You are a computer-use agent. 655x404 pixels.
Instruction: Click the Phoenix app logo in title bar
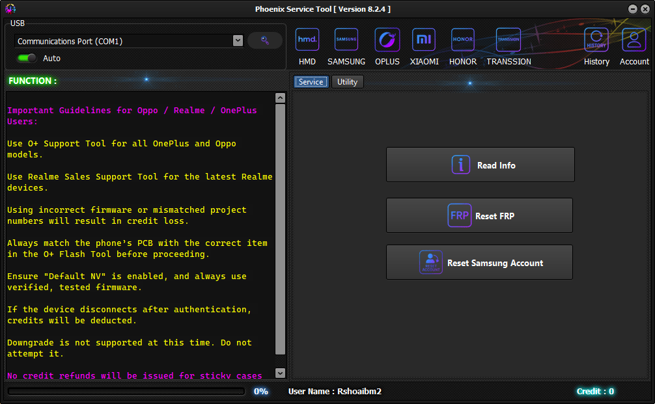9,8
